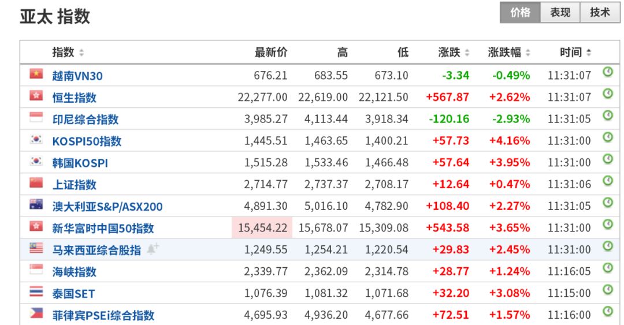Sort the table by 时间 column
The image size is (624, 325).
tap(575, 53)
